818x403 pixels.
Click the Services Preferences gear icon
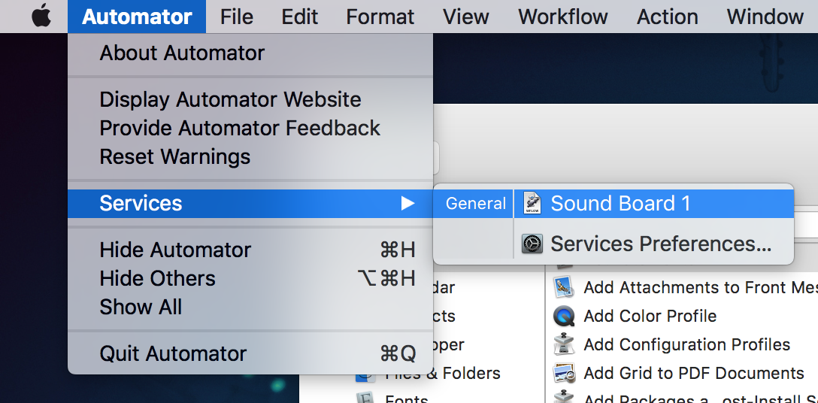532,244
